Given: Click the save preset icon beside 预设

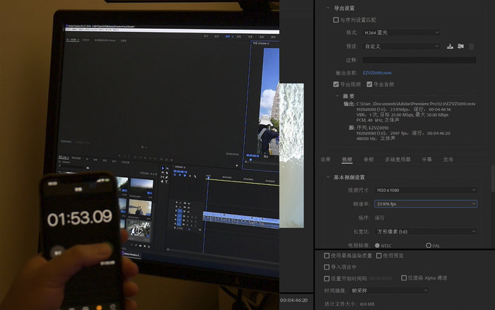Looking at the screenshot, I should (x=450, y=47).
